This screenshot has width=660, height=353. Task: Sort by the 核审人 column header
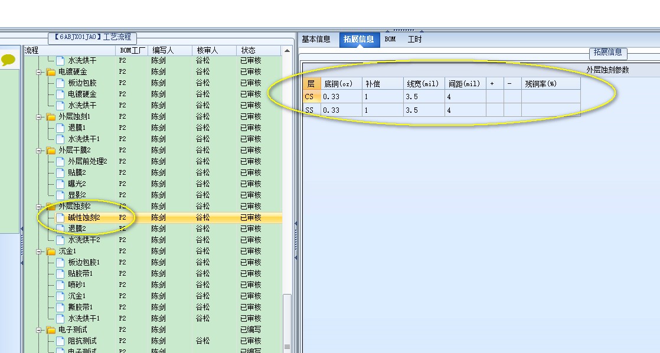[x=215, y=51]
